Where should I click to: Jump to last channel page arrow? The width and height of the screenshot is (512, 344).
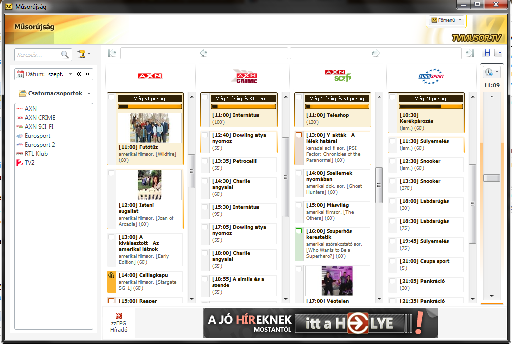[469, 53]
